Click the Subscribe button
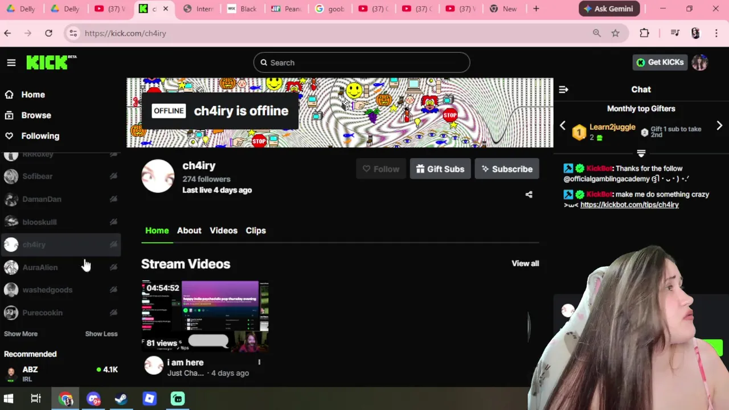 click(507, 169)
